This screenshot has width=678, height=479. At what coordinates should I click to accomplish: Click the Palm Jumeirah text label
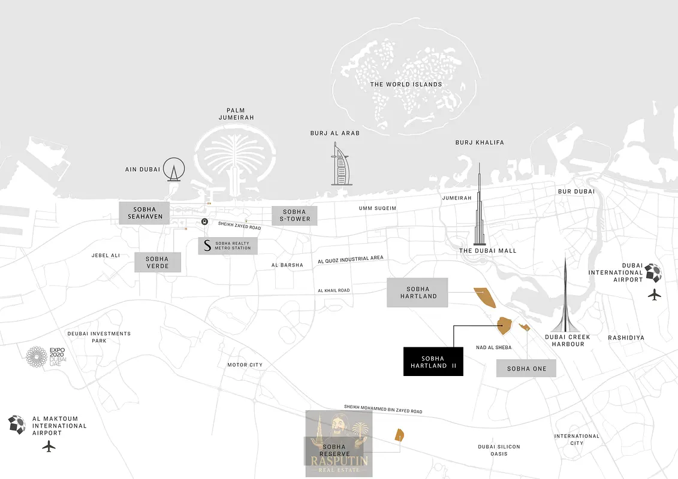236,114
